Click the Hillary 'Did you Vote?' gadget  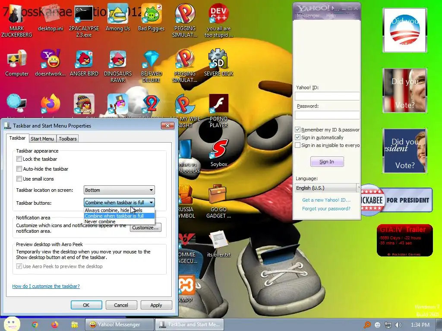(x=405, y=151)
